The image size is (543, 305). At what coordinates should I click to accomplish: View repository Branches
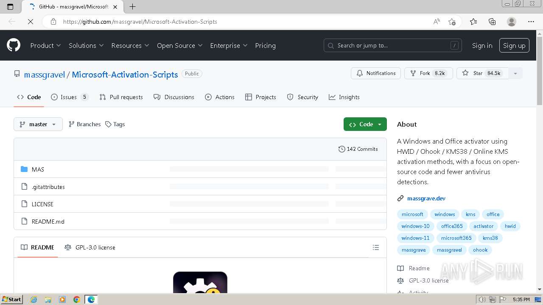[84, 124]
